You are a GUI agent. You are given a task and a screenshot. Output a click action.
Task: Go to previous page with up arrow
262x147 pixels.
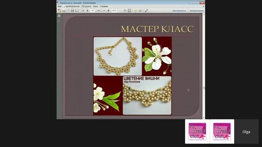coord(83,11)
